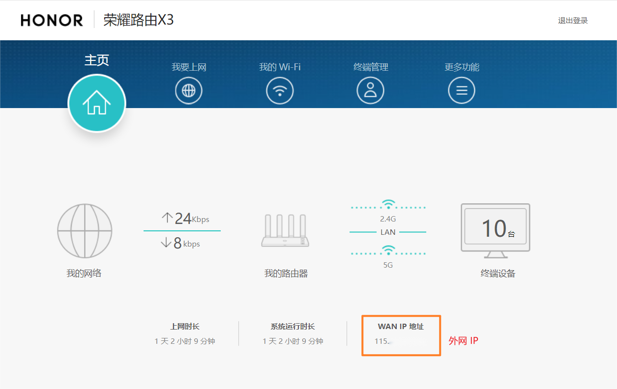Click the router device illustration
The image size is (617, 389).
pyautogui.click(x=286, y=231)
